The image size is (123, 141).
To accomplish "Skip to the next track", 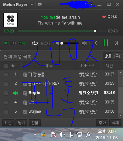I will [x=116, y=43].
